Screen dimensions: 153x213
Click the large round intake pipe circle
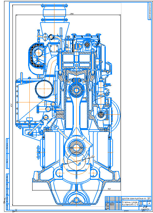coord(44,89)
